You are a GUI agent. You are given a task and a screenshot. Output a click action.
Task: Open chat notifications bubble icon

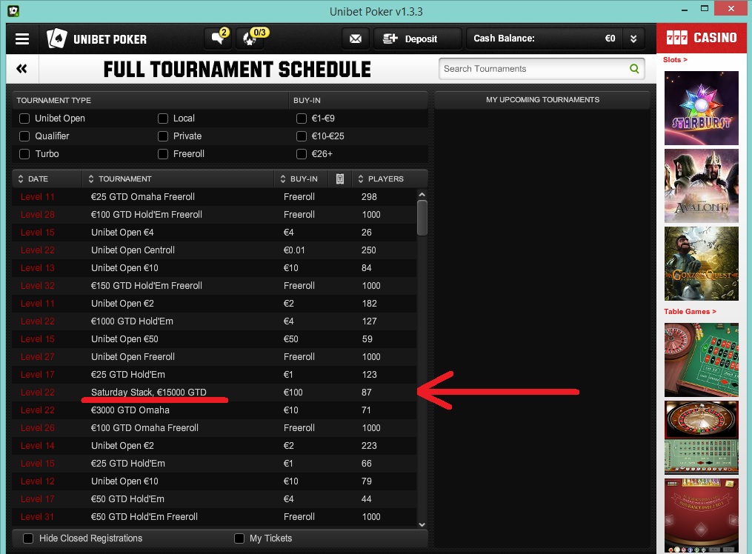(219, 38)
